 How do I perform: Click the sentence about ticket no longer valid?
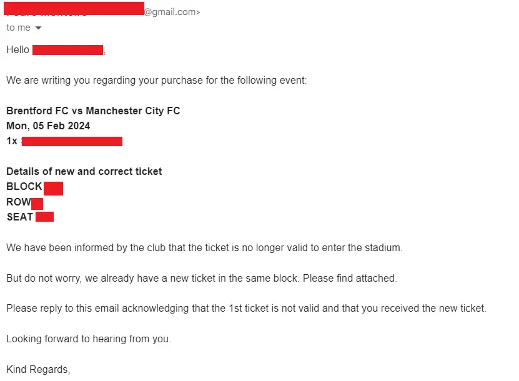tap(204, 247)
